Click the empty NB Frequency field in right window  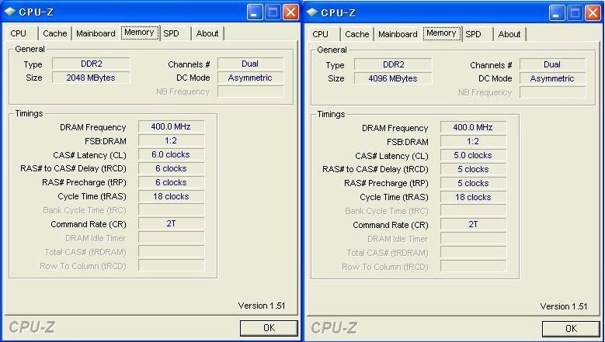[x=552, y=92]
